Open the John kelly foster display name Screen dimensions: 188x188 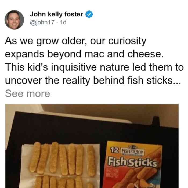(56, 14)
